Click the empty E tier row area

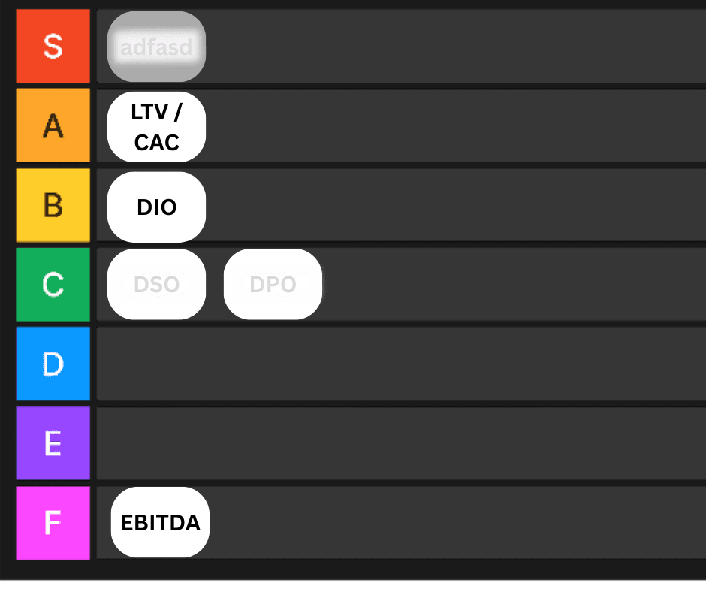coord(402,444)
